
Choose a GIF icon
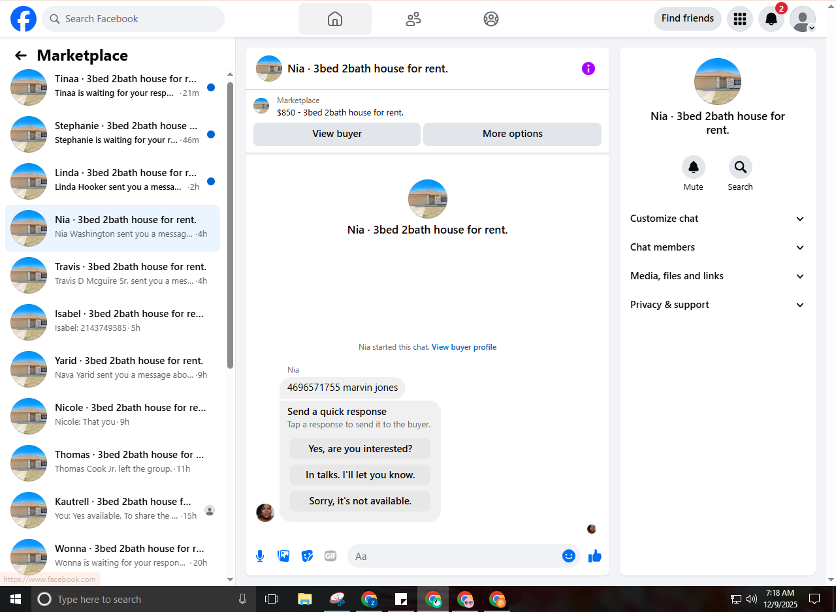(x=330, y=556)
